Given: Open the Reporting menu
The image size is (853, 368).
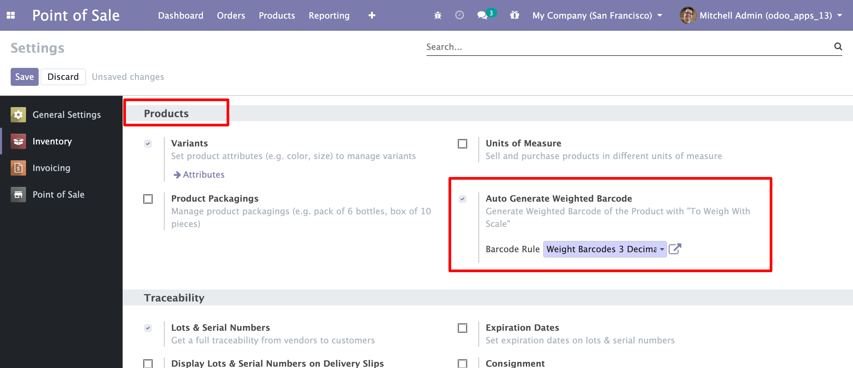Looking at the screenshot, I should point(329,15).
